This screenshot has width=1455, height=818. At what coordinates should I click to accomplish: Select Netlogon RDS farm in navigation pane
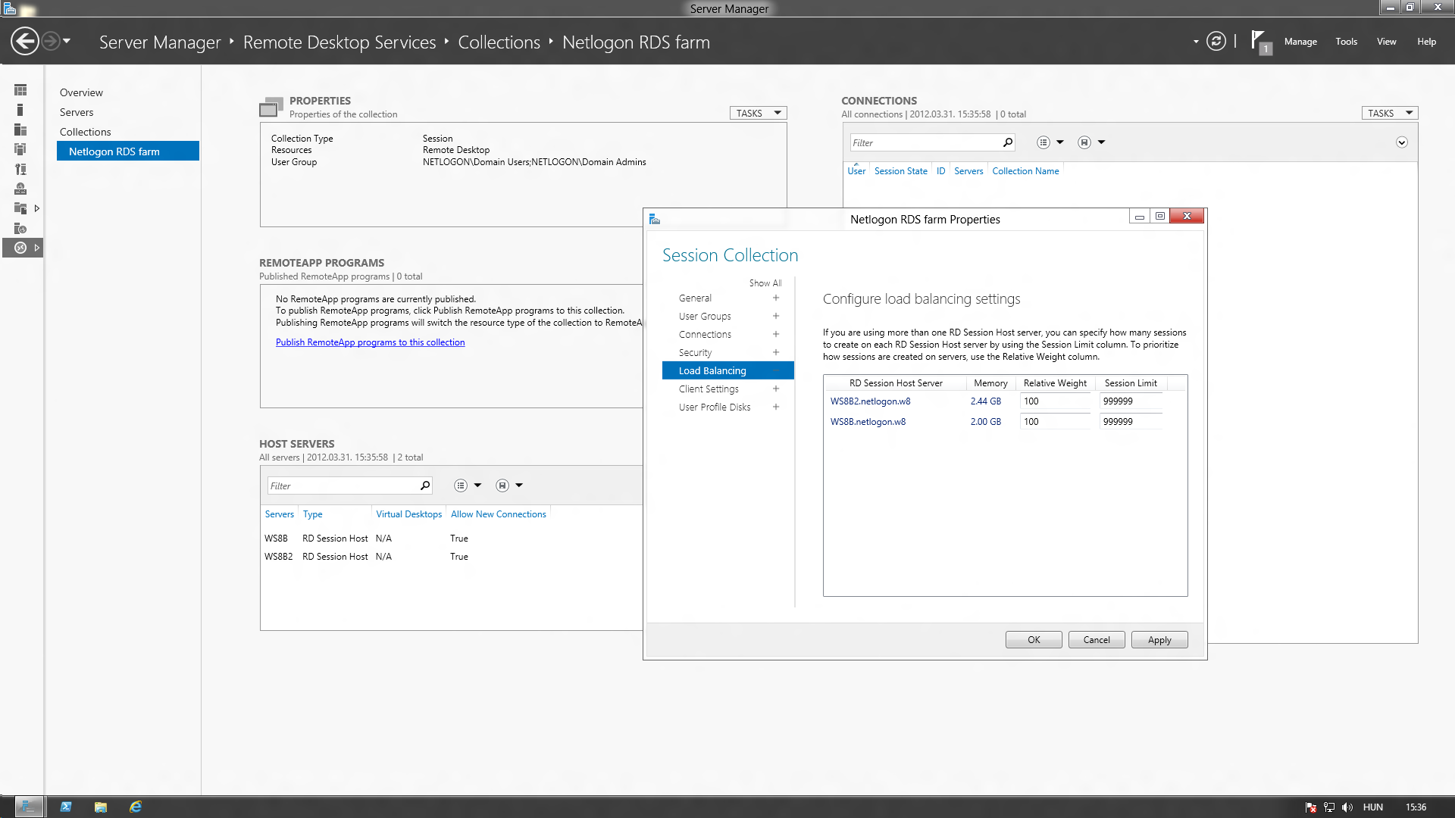tap(127, 151)
